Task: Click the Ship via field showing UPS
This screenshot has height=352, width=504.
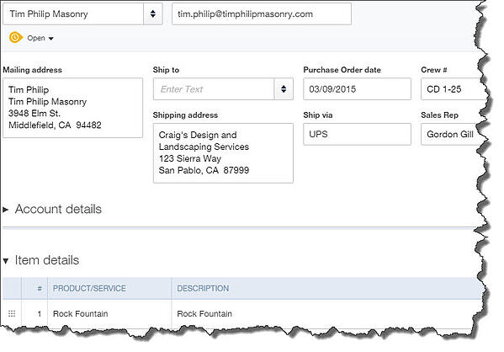Action: pyautogui.click(x=357, y=134)
